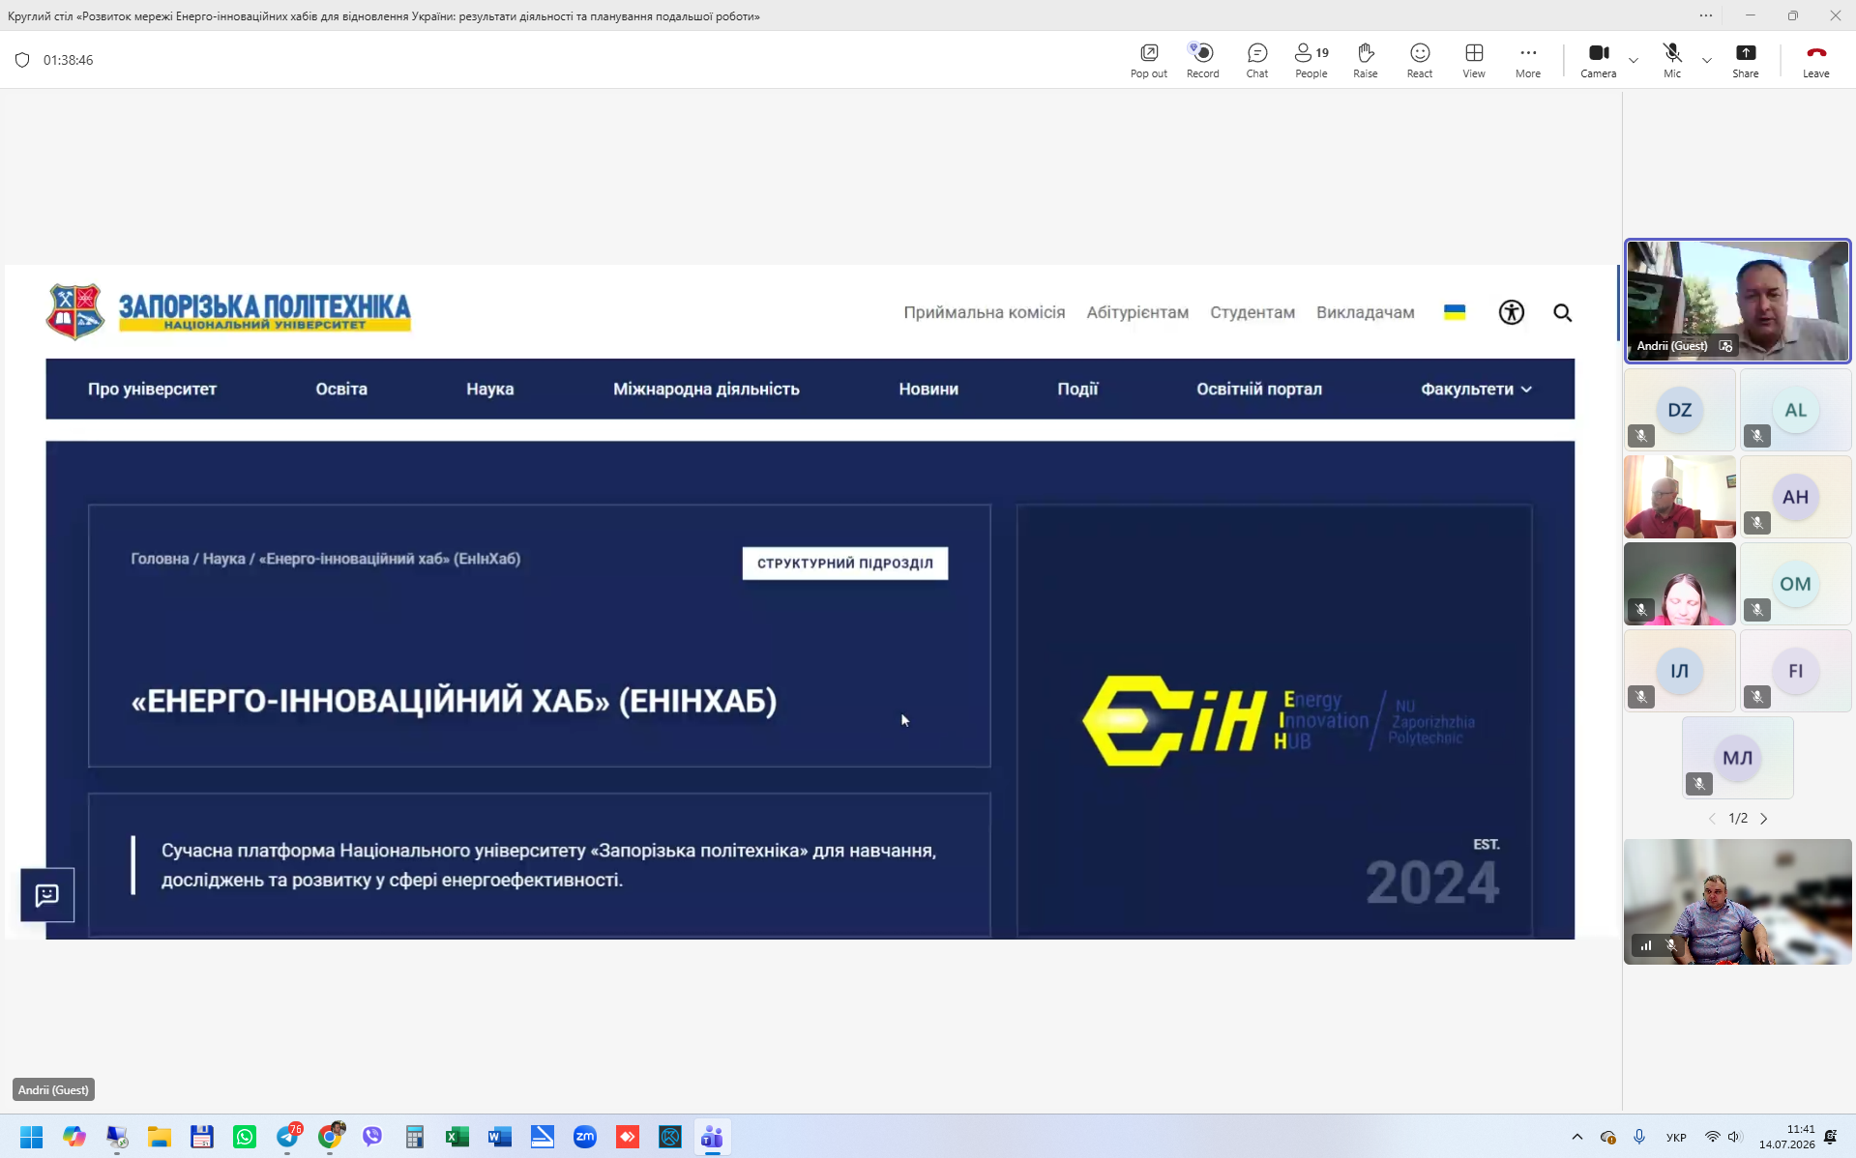Toggle the Mic mute state

(x=1671, y=60)
